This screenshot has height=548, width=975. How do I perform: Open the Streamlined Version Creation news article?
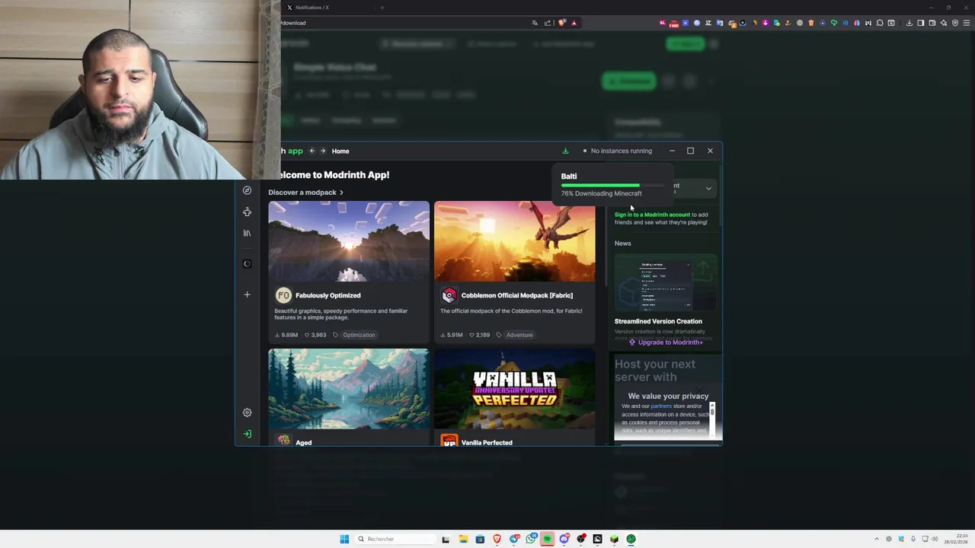658,321
